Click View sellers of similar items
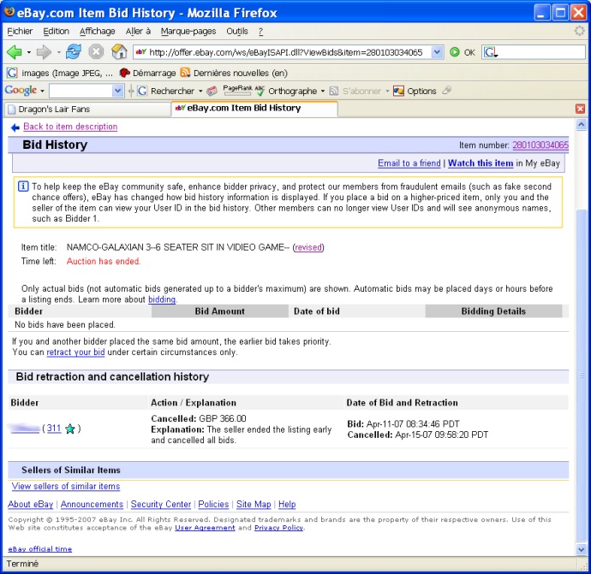 tap(66, 486)
